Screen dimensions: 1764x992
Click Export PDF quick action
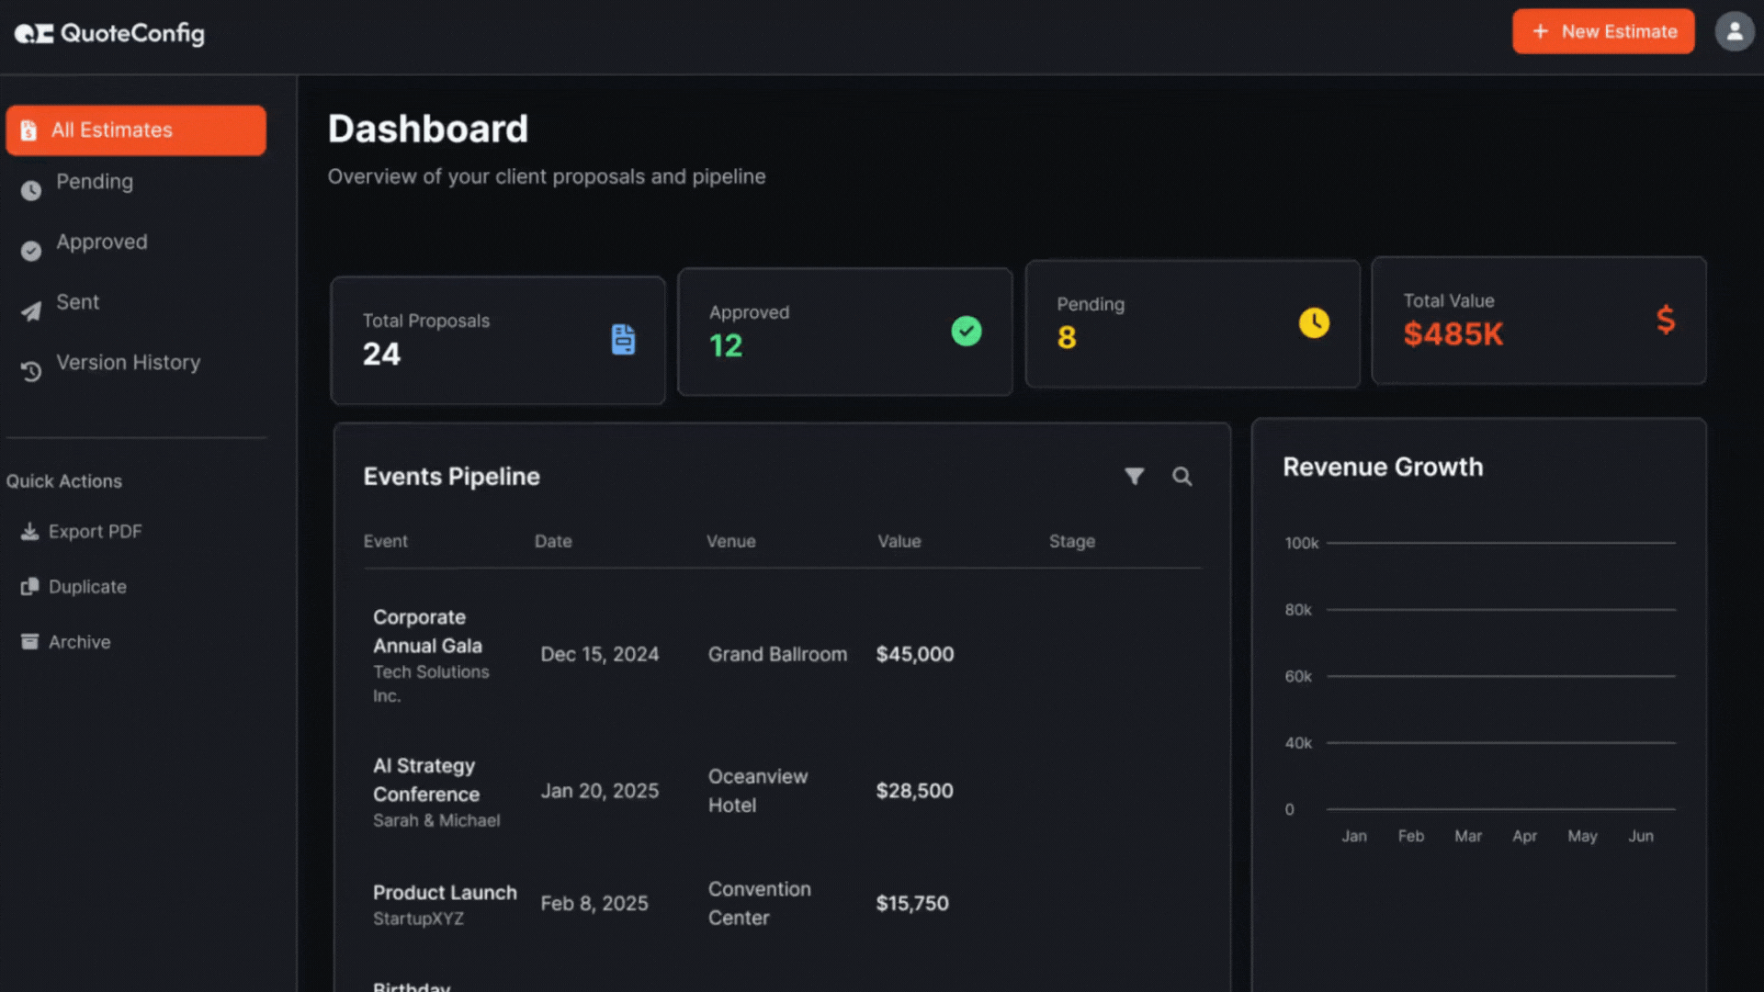pos(95,532)
